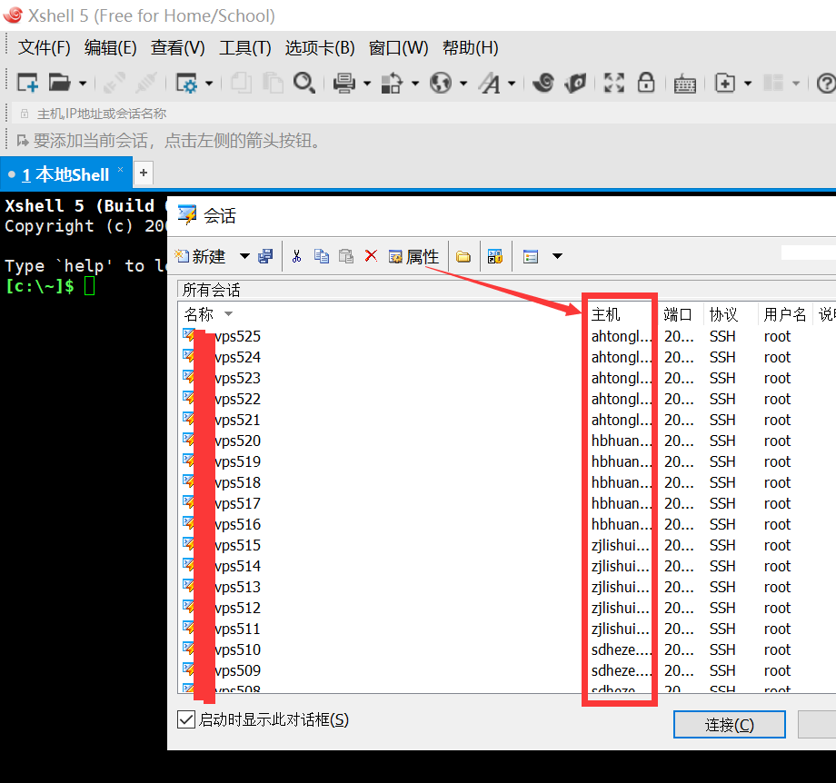Open the View mode dropdown arrow
Image resolution: width=836 pixels, height=783 pixels.
point(557,256)
